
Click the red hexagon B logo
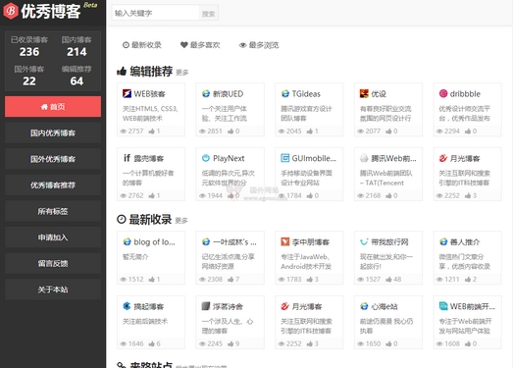pyautogui.click(x=11, y=11)
